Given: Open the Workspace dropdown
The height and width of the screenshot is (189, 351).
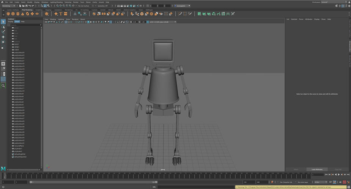Looking at the screenshot, I should (x=334, y=2).
